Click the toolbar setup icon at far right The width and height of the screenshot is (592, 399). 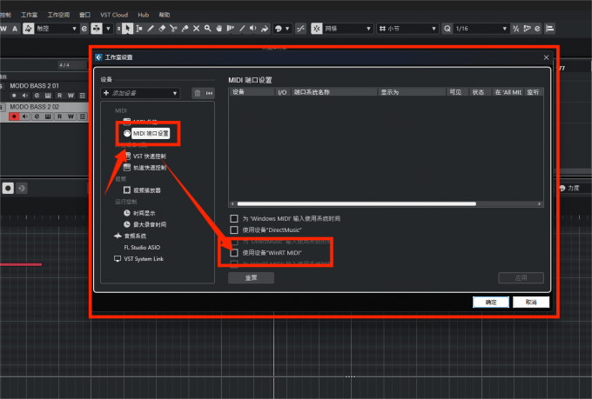(549, 29)
